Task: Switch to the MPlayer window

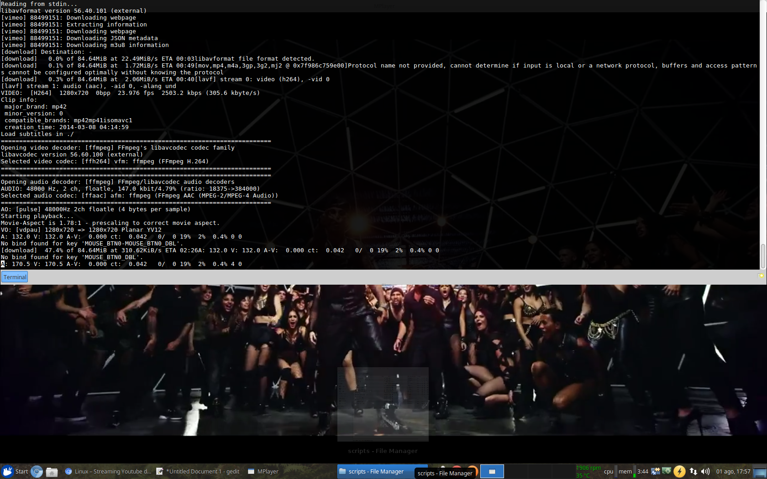Action: (x=263, y=472)
